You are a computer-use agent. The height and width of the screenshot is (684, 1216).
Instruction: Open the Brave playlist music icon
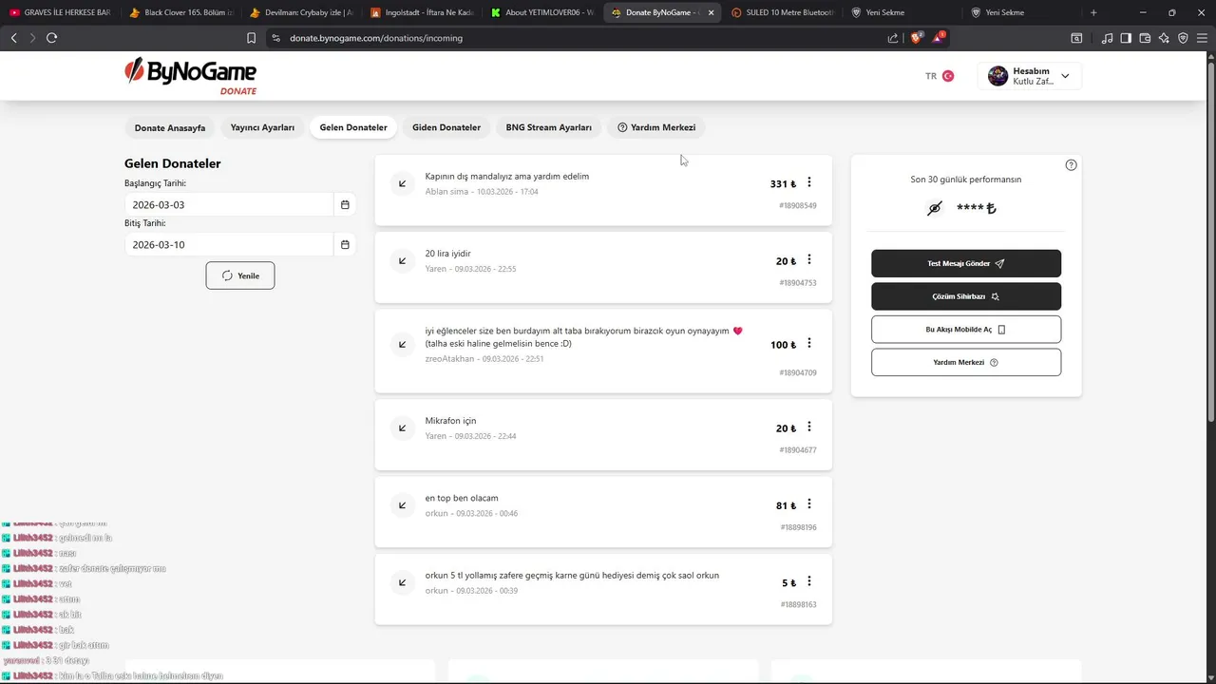tap(1107, 38)
